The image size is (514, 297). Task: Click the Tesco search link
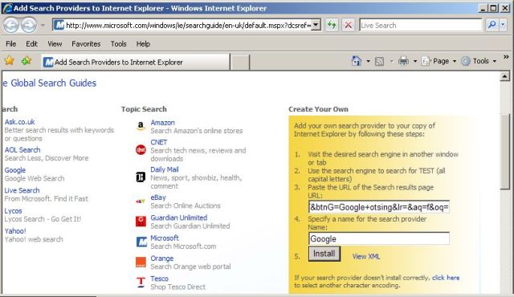[159, 279]
